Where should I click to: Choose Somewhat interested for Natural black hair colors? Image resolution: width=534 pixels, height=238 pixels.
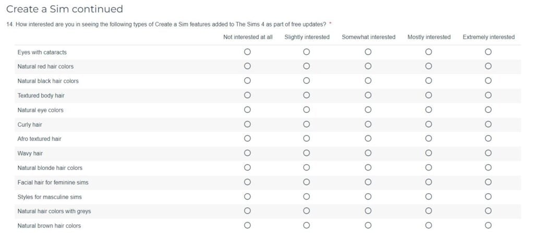click(368, 81)
